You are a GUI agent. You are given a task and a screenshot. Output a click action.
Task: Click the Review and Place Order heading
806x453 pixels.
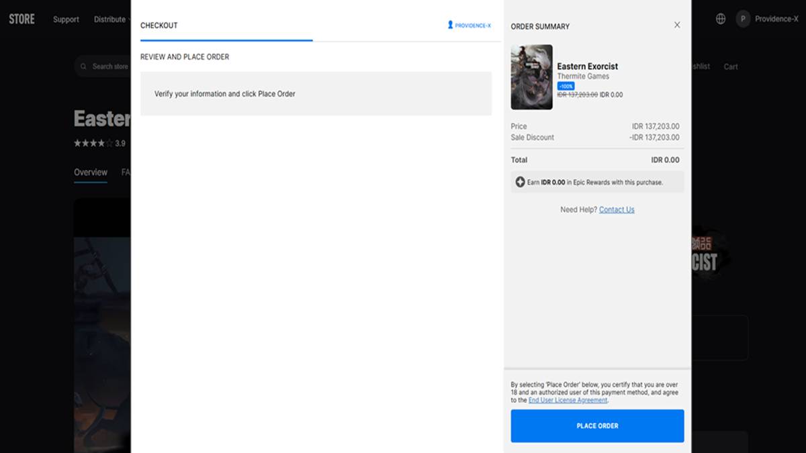(185, 57)
